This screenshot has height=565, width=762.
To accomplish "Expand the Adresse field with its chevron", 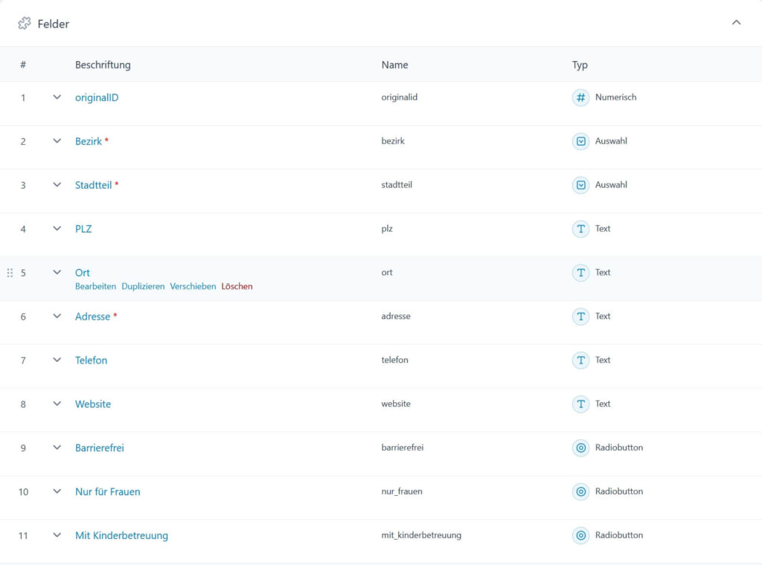I will (x=57, y=316).
